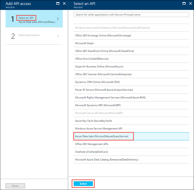Maximize the Add API access blade
Screen dimensions: 194x190
pos(58,3)
